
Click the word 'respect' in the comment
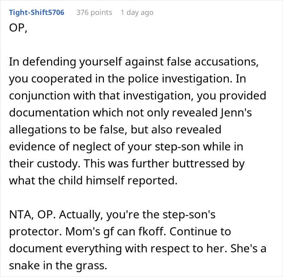click(170, 249)
